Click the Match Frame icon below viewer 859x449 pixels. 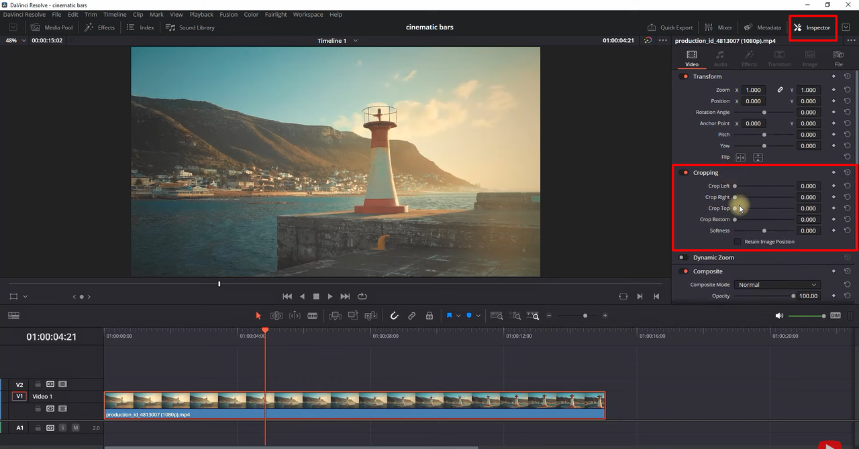(x=623, y=296)
